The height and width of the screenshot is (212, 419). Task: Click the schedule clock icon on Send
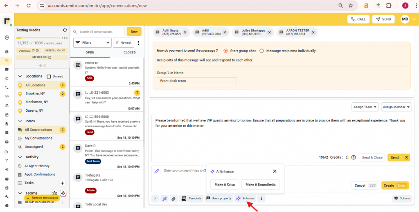(x=407, y=157)
